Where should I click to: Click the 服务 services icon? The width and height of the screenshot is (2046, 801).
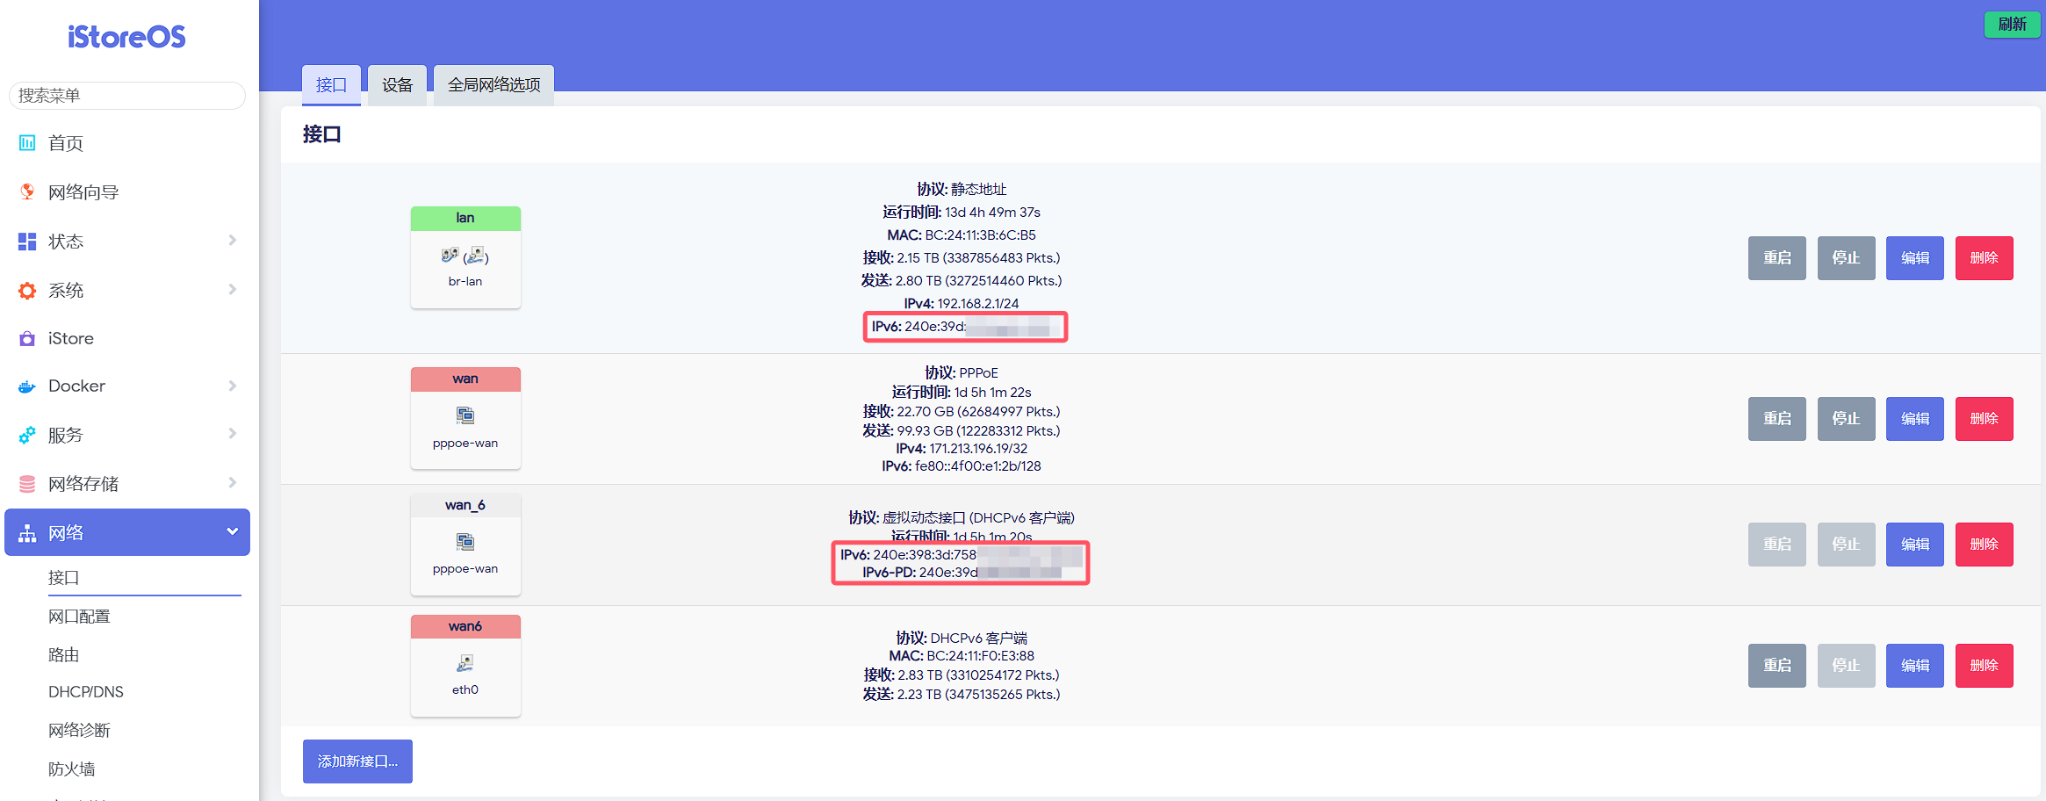27,435
